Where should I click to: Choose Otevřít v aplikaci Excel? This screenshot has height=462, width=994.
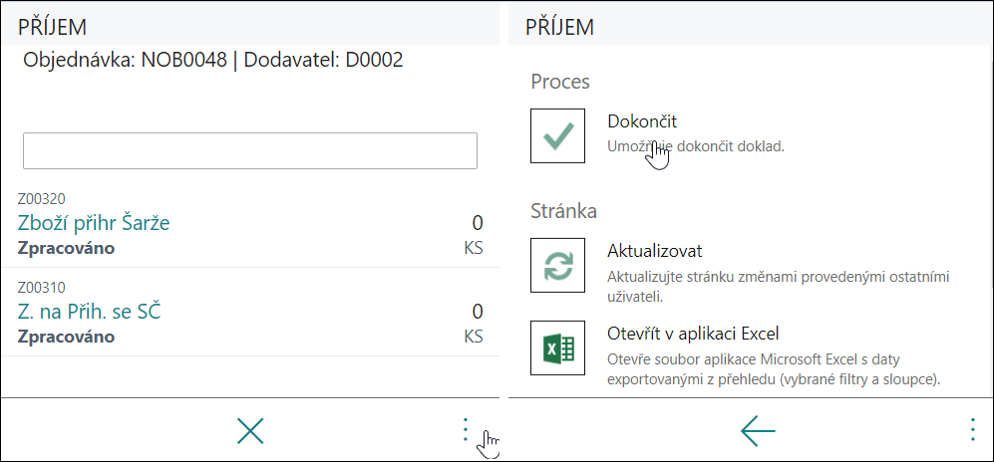[693, 333]
